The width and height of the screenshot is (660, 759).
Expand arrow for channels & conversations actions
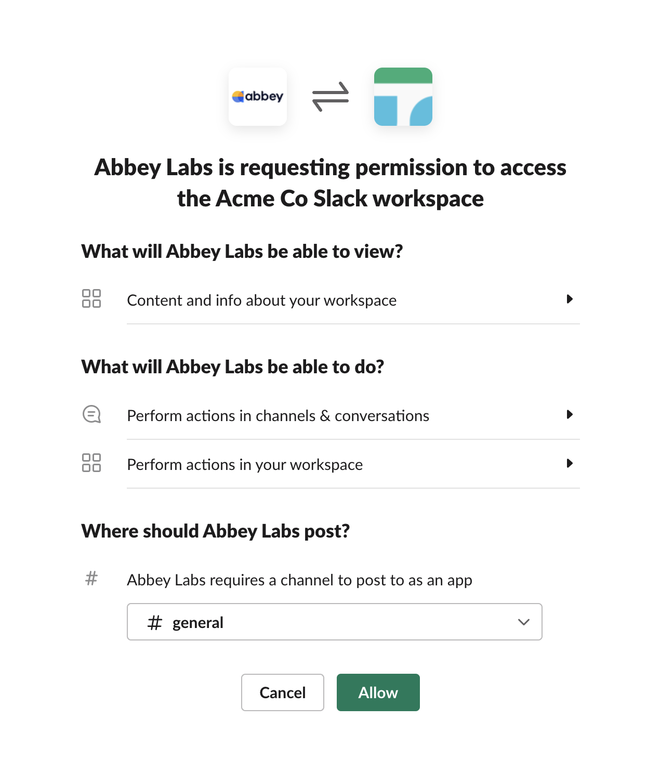tap(570, 414)
